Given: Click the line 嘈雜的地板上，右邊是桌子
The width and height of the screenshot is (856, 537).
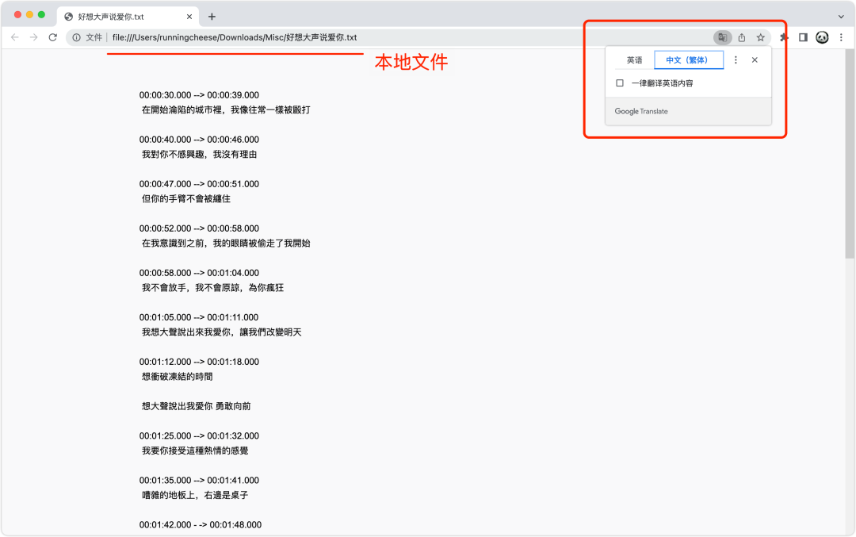Looking at the screenshot, I should [x=195, y=495].
